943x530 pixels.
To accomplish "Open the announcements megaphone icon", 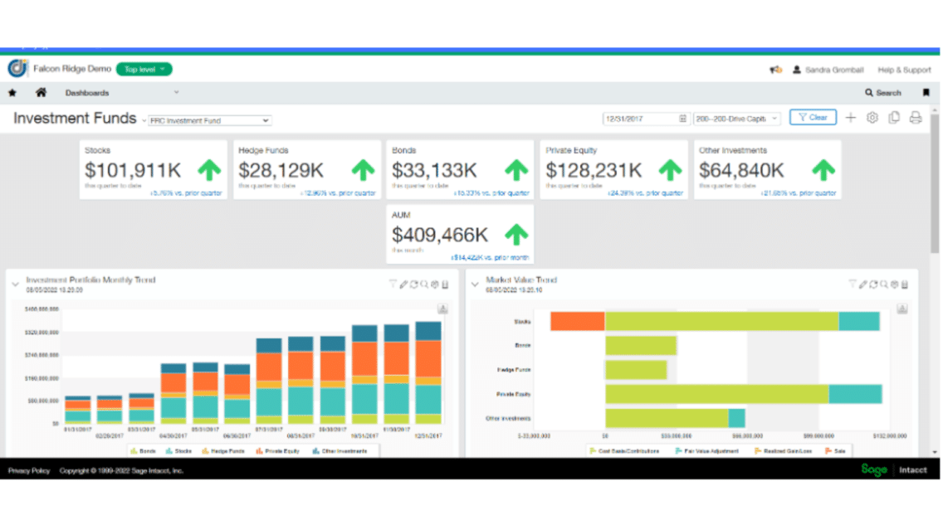I will (x=776, y=70).
